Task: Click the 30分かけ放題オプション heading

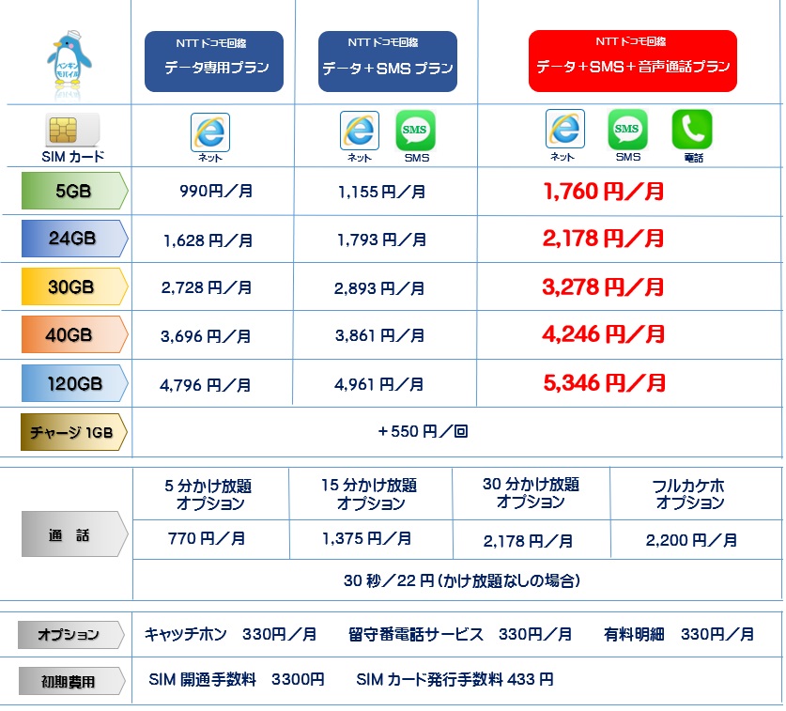Action: tap(531, 493)
